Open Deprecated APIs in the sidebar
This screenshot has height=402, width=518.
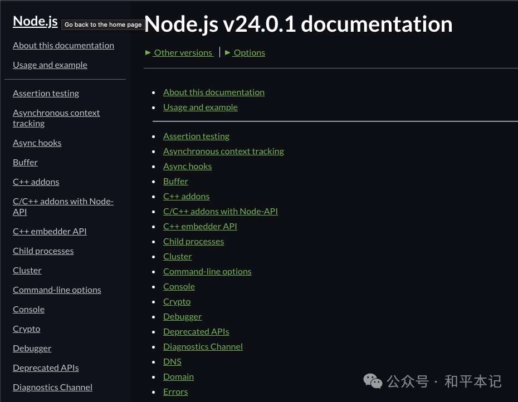[x=46, y=368]
